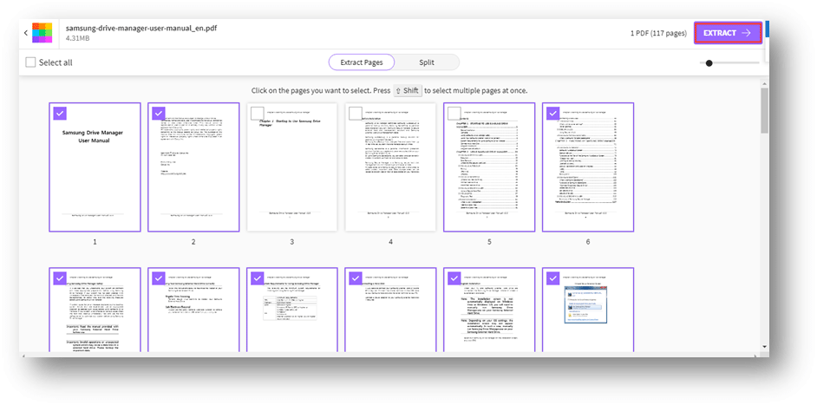Screen dimensions: 817x405
Task: Check the checkbox on page 5
Action: pyautogui.click(x=454, y=113)
